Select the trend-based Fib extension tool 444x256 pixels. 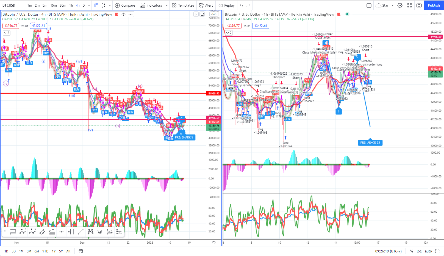click(x=119, y=232)
